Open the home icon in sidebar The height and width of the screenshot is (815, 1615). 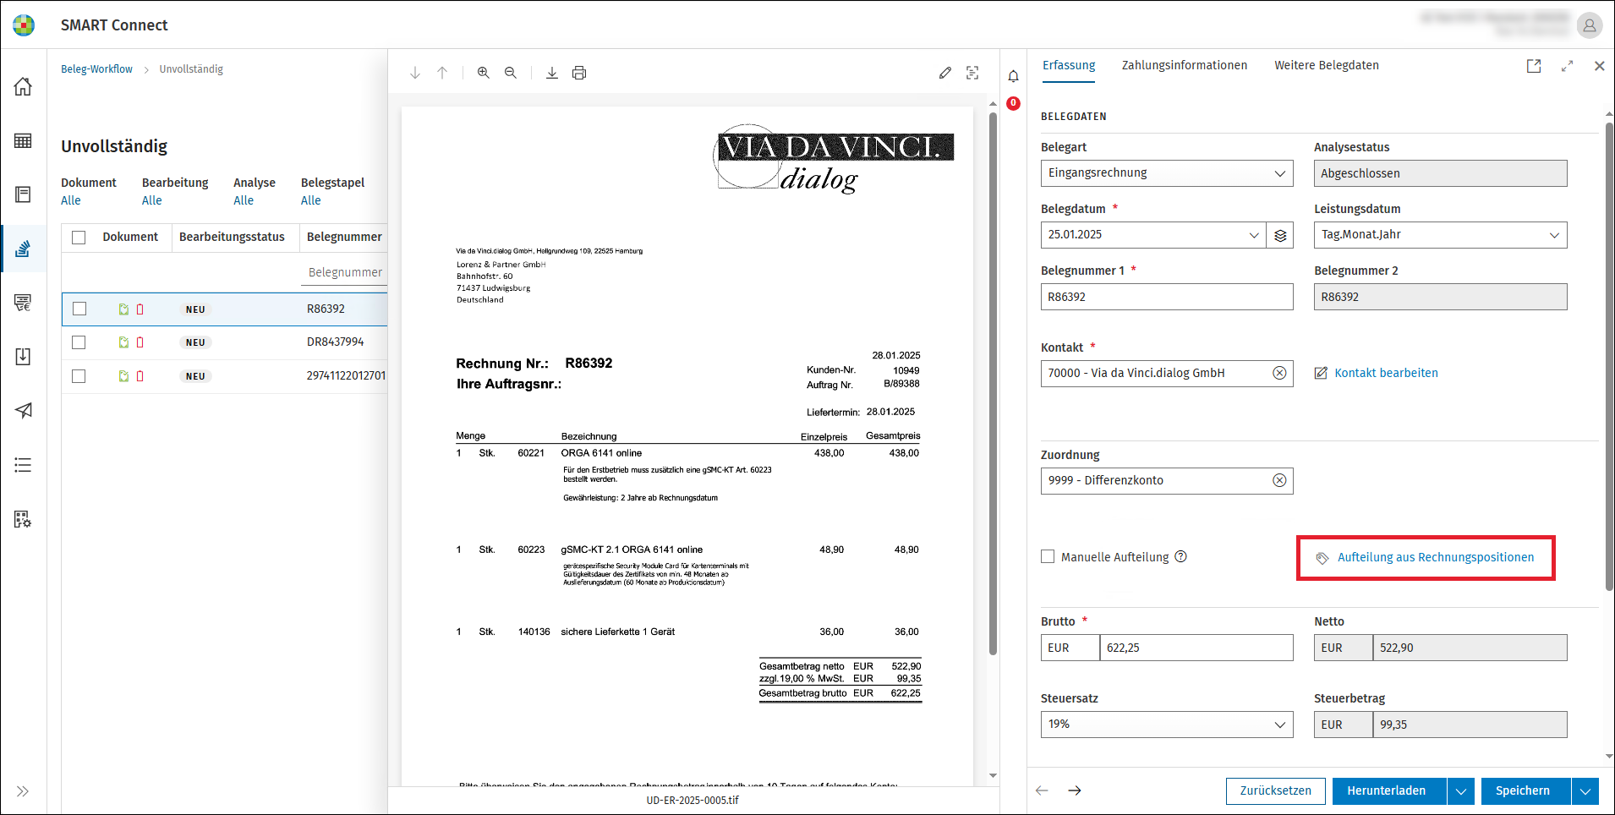[23, 86]
